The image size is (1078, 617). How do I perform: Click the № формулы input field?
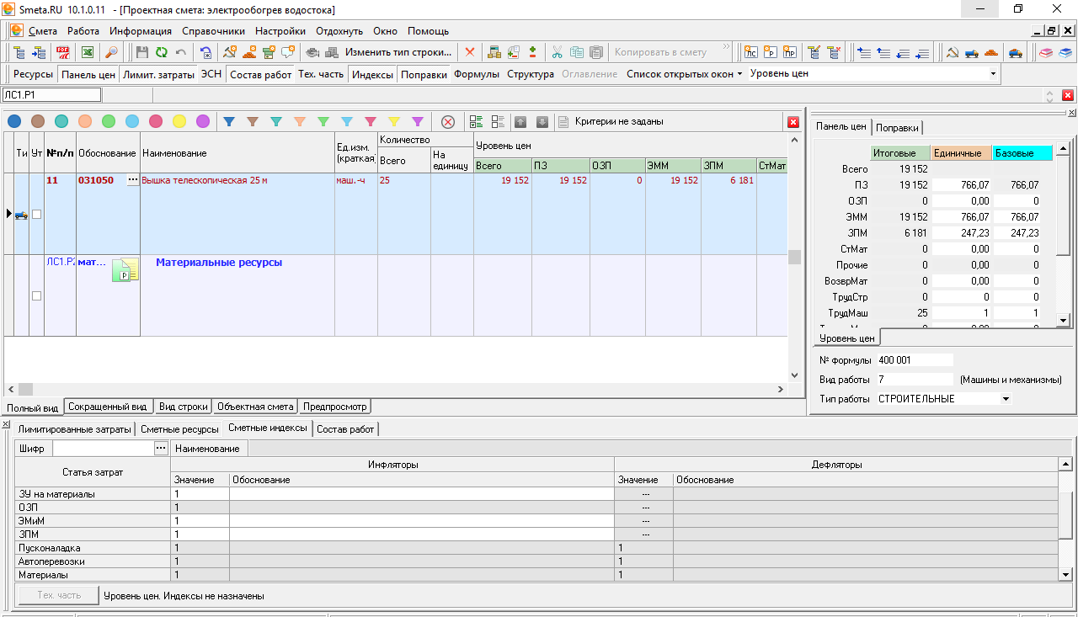914,360
